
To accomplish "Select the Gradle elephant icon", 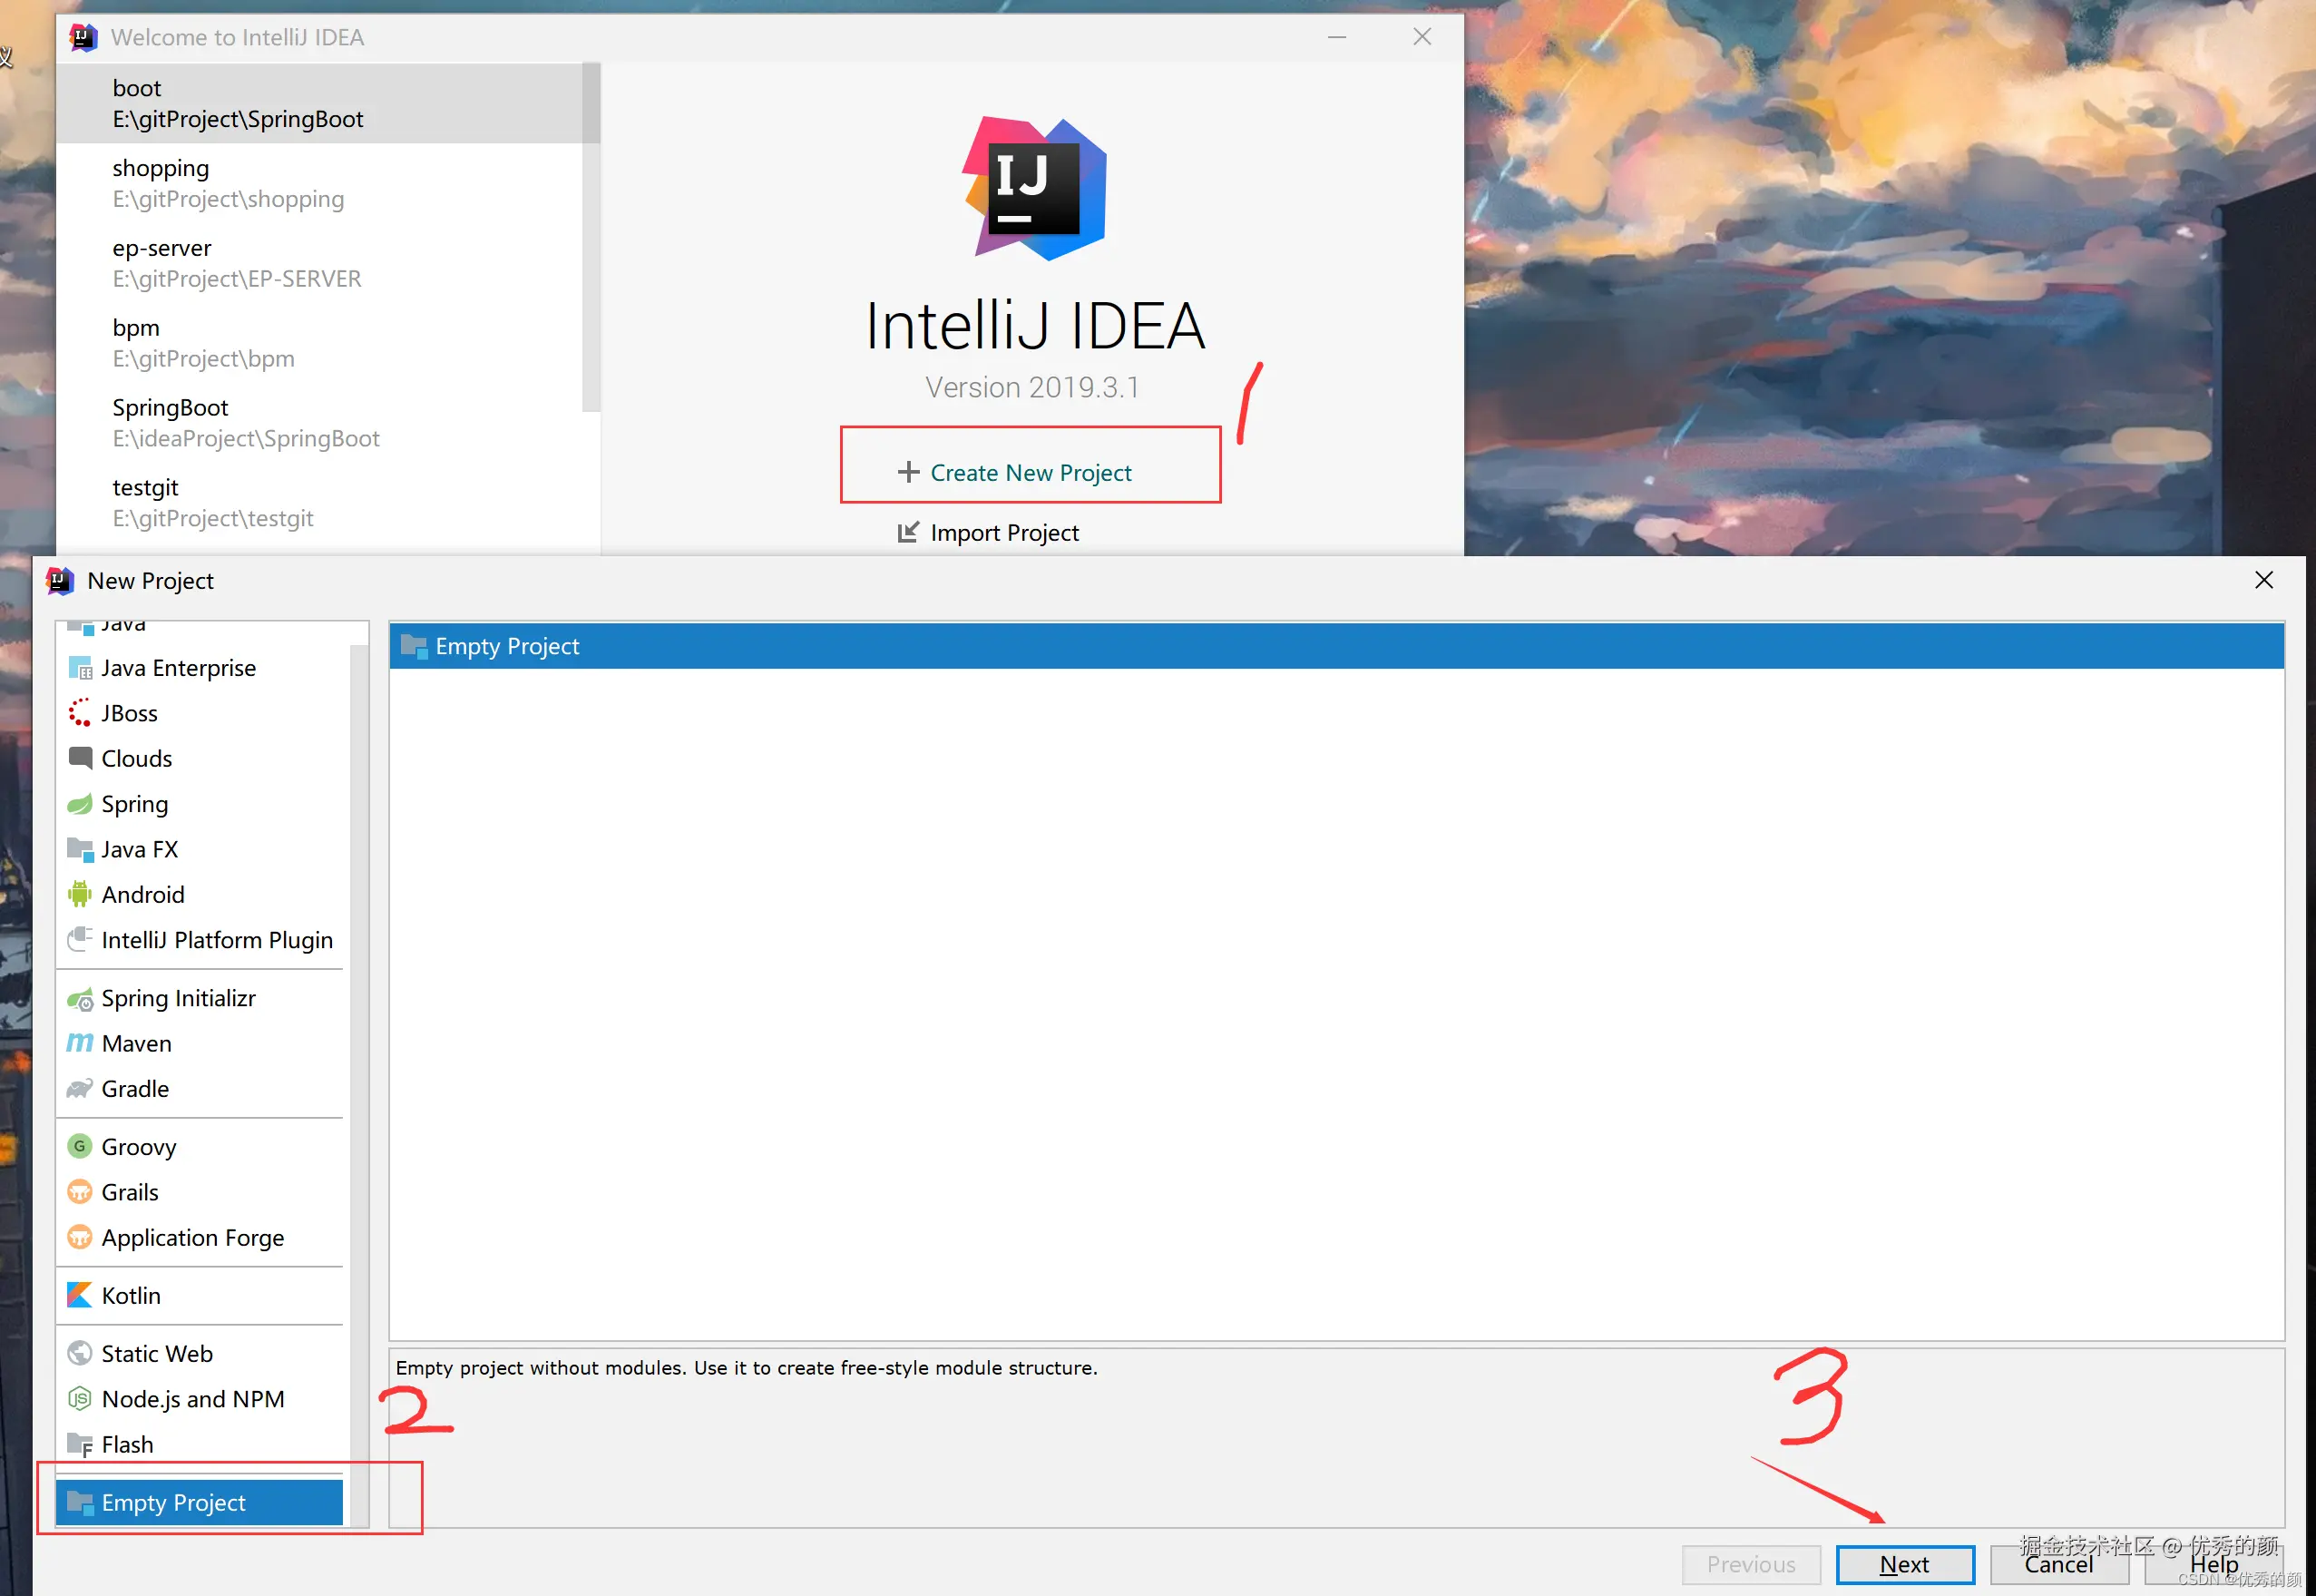I will click(79, 1088).
